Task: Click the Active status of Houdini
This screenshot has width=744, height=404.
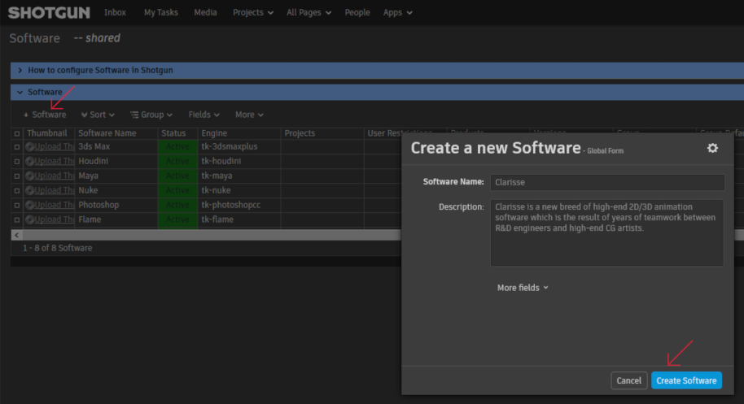Action: [177, 162]
